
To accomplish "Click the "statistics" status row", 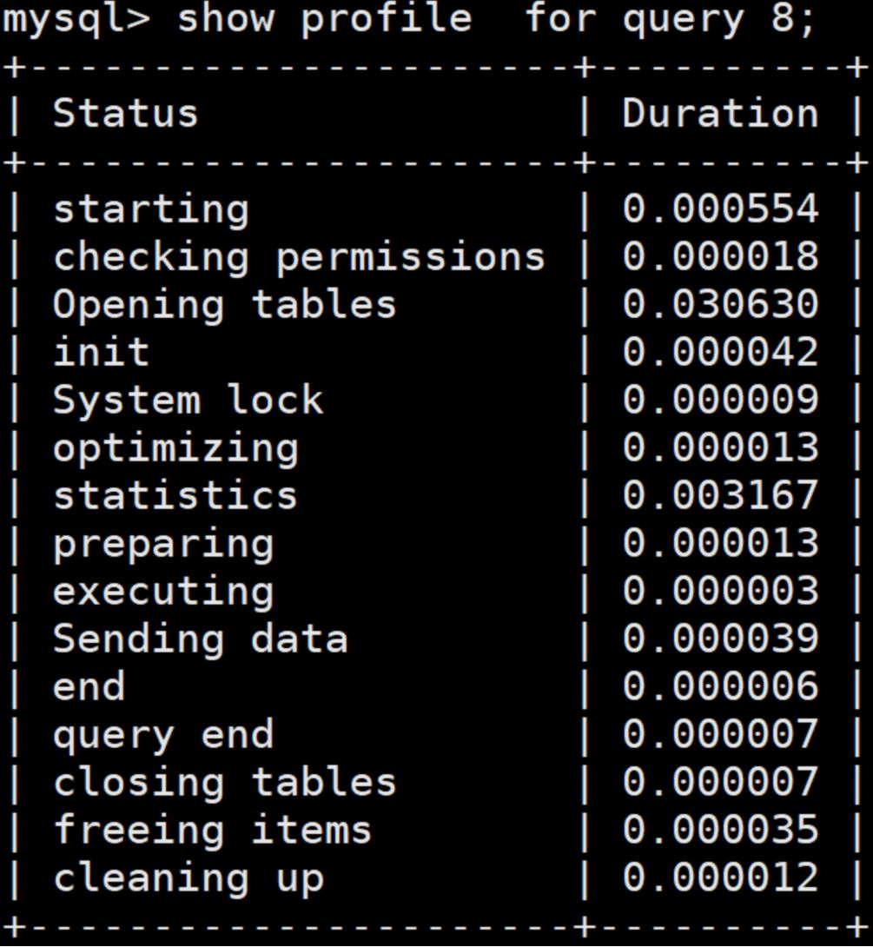I will pyautogui.click(x=175, y=495).
